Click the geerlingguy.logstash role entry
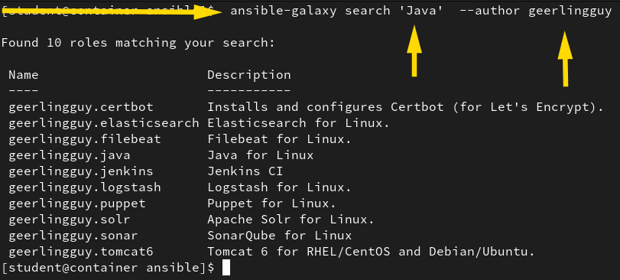The image size is (620, 280). [85, 187]
